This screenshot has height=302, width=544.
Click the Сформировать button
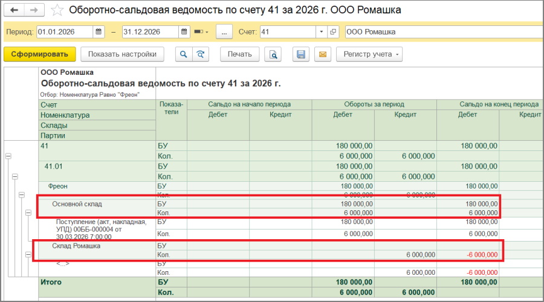tap(40, 54)
